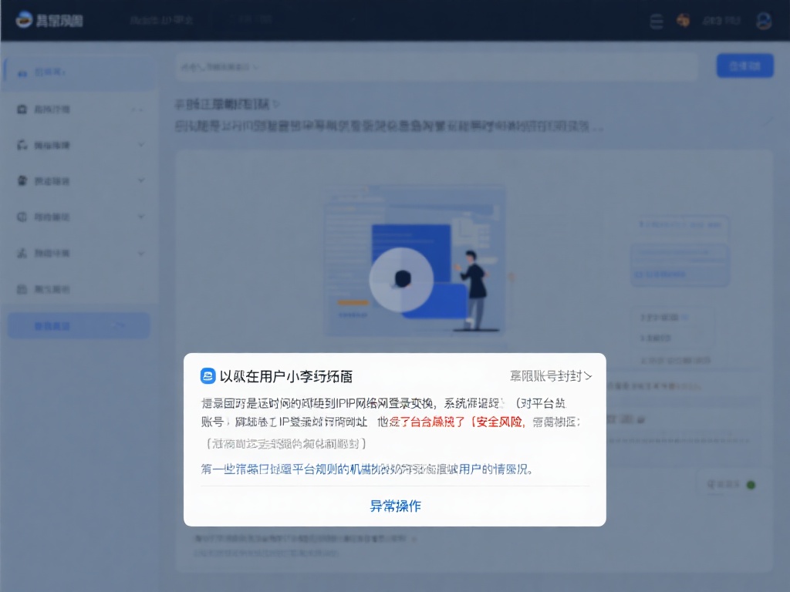Click the order management icon in the sidebar
Screen dimensions: 790x592
click(x=23, y=109)
